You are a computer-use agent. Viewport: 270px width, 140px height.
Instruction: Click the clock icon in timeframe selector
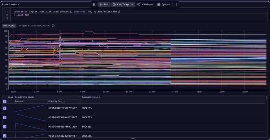pos(114,5)
